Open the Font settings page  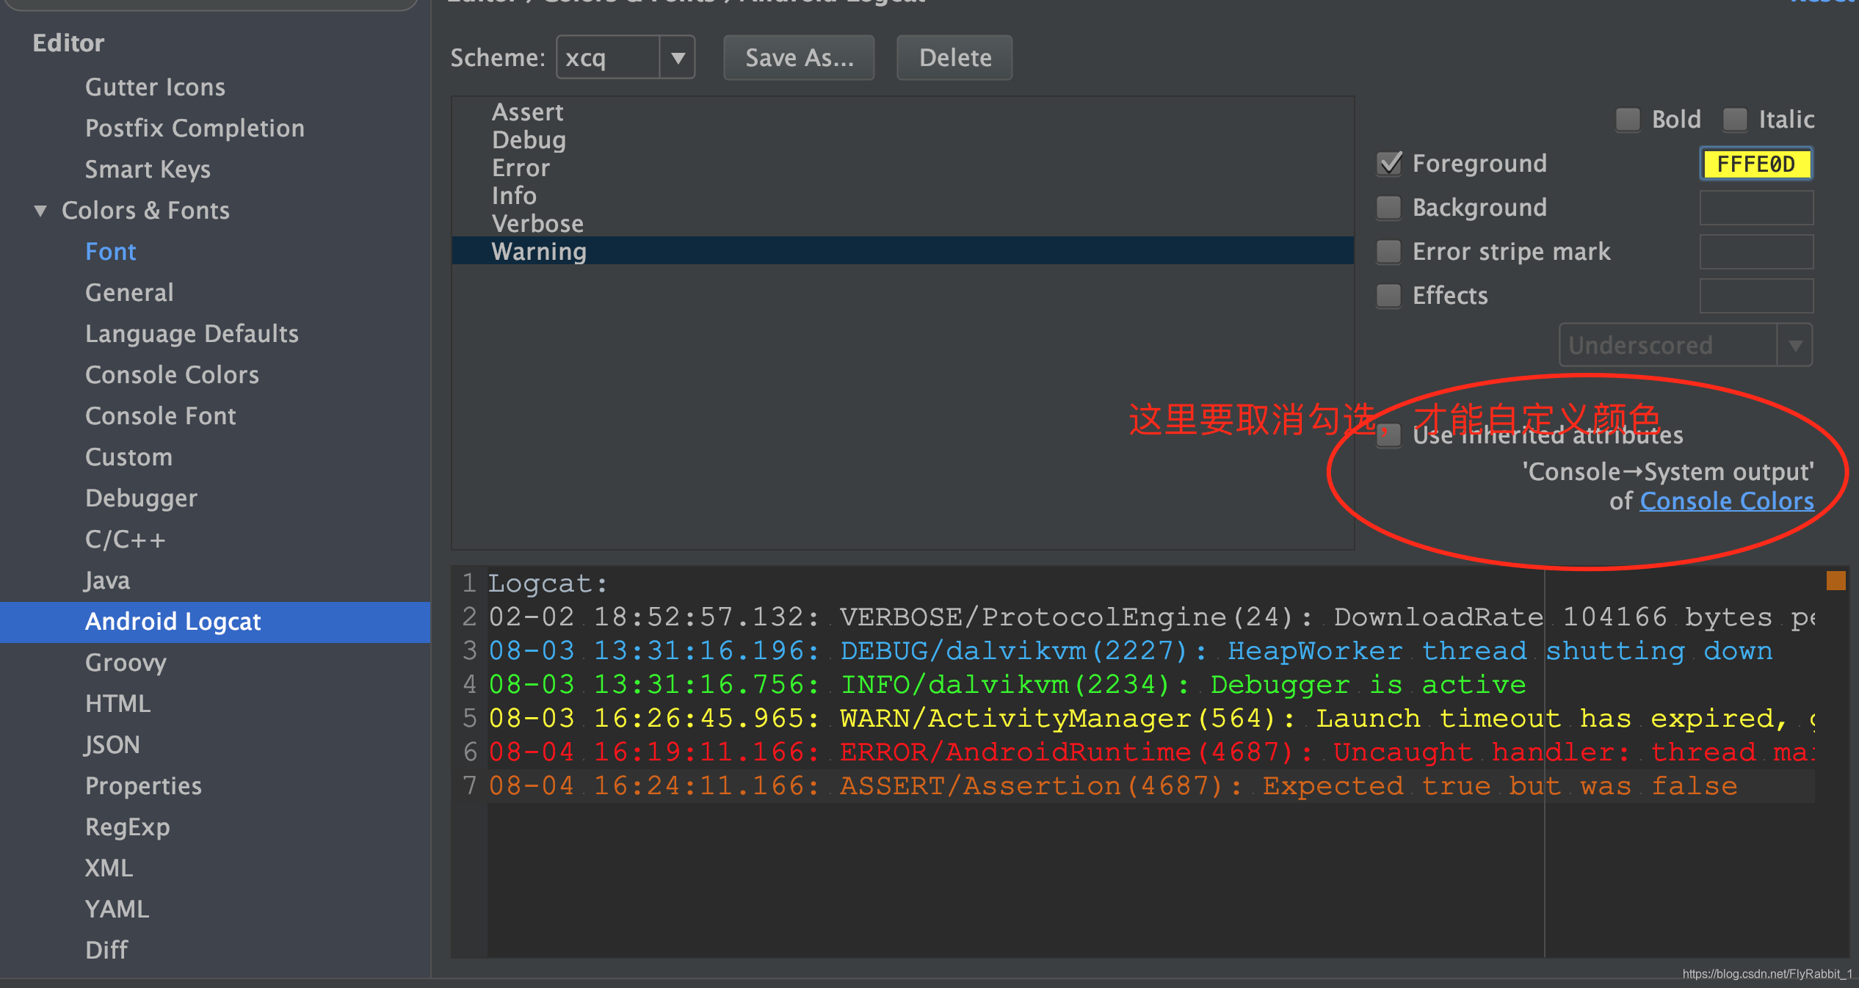point(110,252)
